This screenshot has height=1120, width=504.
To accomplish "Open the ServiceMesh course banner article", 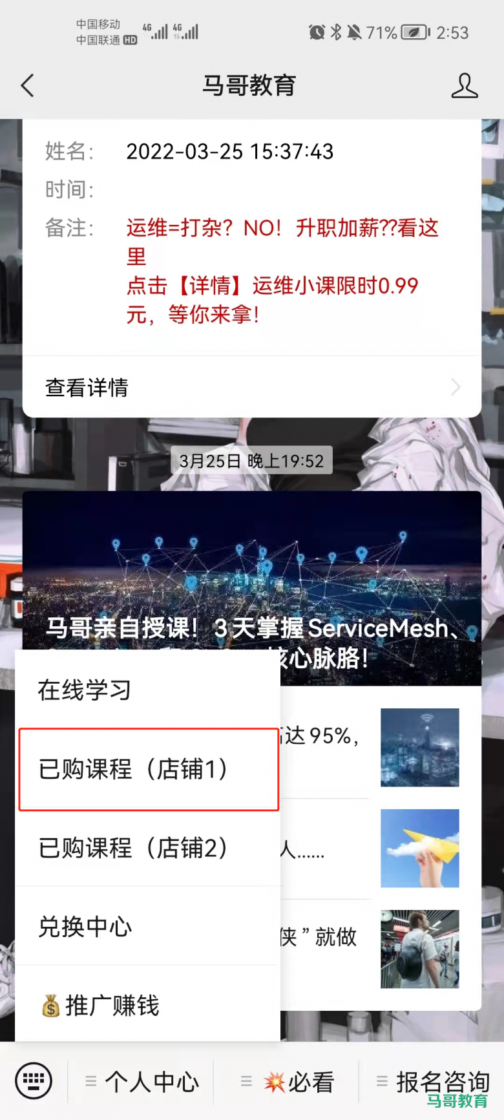I will [252, 588].
